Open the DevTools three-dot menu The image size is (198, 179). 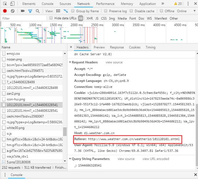click(x=188, y=4)
